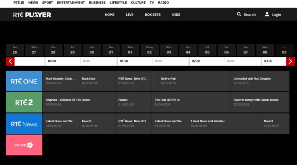Select Friday 05 in the date bar
This screenshot has width=297, height=165.
(x=208, y=50)
